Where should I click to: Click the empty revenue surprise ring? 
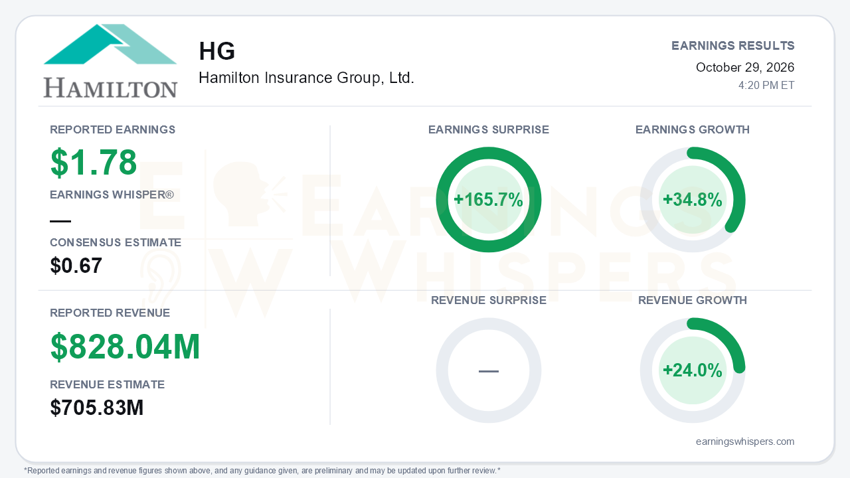pos(489,370)
